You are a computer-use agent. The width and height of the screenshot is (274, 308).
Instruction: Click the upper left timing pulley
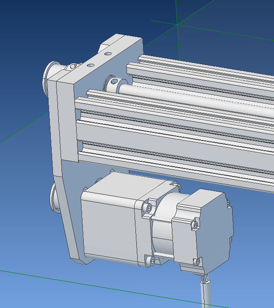[50, 77]
